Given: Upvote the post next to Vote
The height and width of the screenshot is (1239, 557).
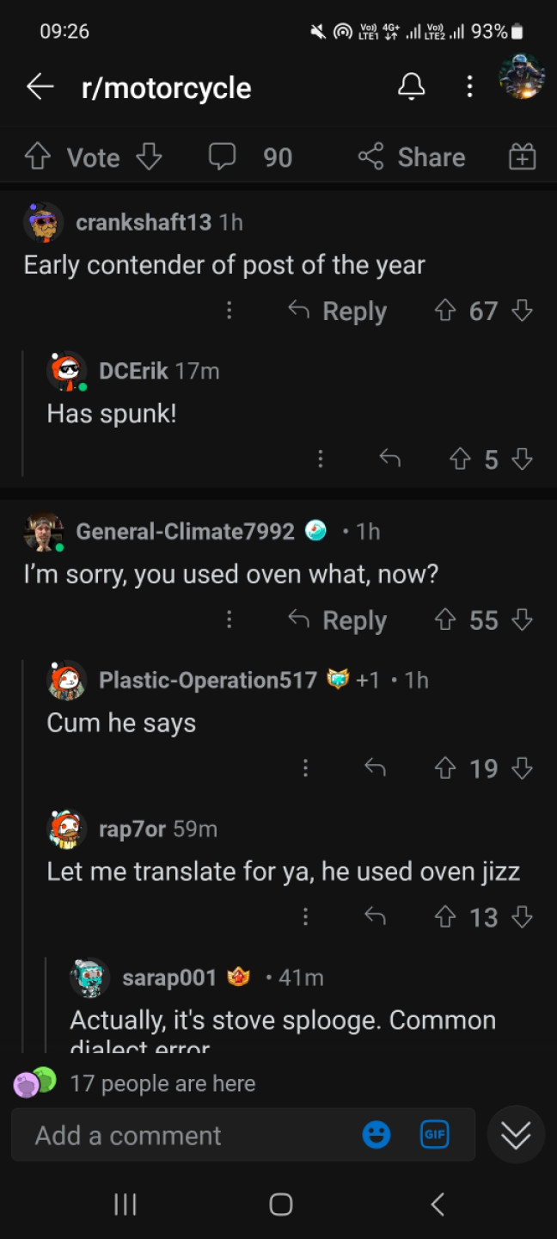Looking at the screenshot, I should 38,157.
